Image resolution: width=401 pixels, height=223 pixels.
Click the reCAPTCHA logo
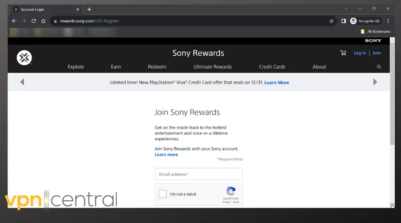tap(231, 191)
